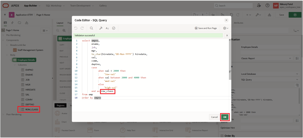Click the Auto Complete icon
This screenshot has height=138, width=303.
(x=107, y=28)
